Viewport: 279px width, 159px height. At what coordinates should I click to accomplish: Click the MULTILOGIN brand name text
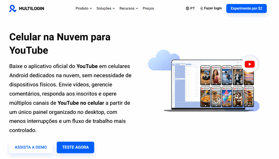[32, 8]
